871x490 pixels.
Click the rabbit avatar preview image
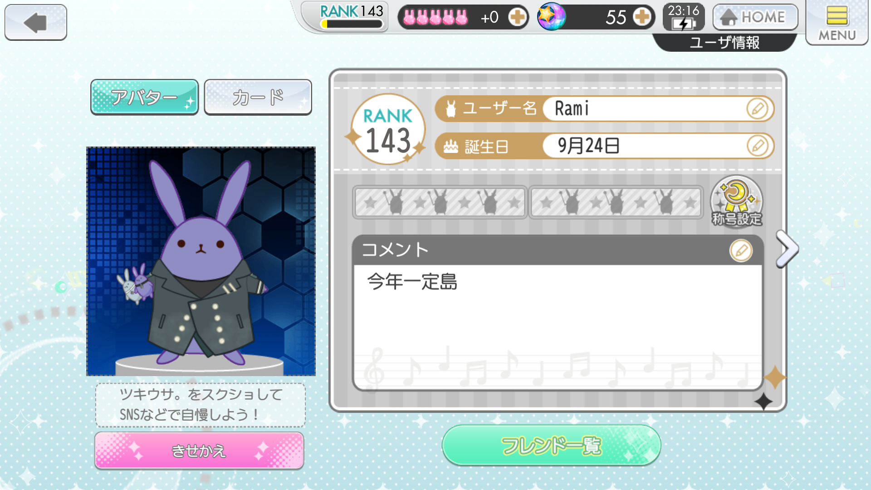tap(201, 261)
